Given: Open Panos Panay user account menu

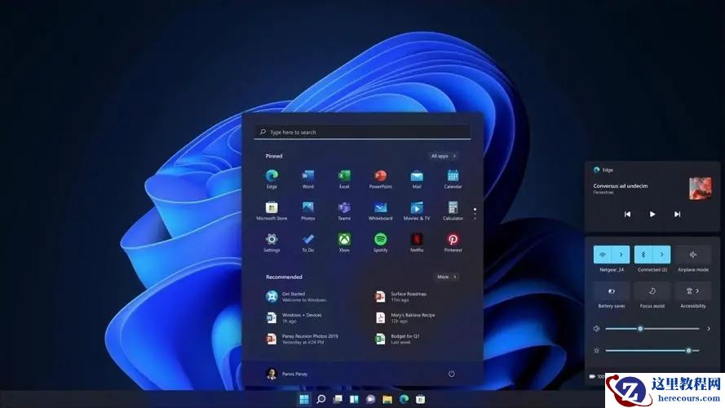Looking at the screenshot, I should (287, 374).
